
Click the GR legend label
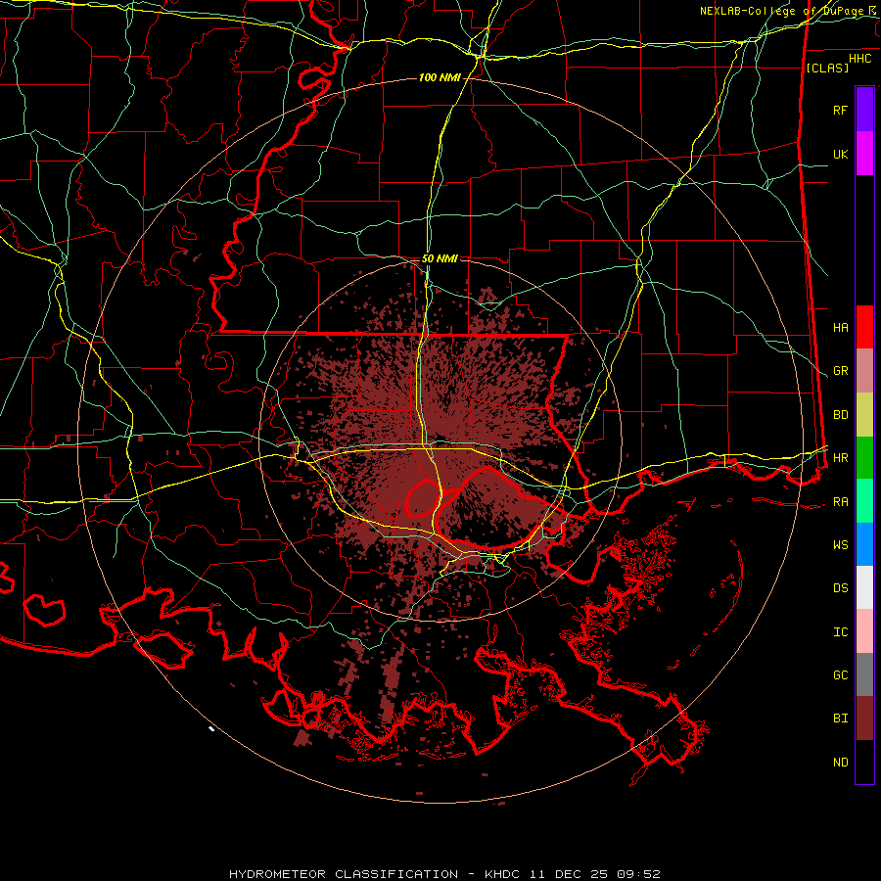[840, 371]
